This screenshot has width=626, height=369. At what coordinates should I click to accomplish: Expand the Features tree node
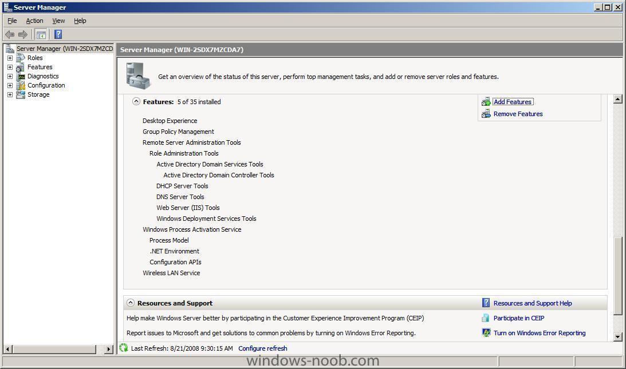click(10, 67)
